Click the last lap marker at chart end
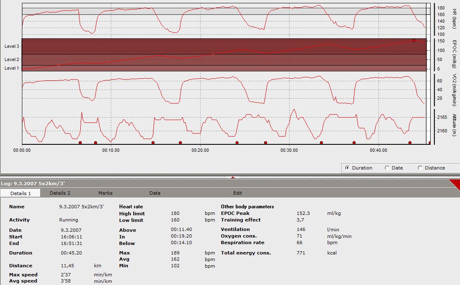The width and height of the screenshot is (460, 285). 430,143
